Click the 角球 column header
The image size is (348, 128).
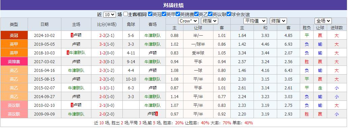click(131, 24)
